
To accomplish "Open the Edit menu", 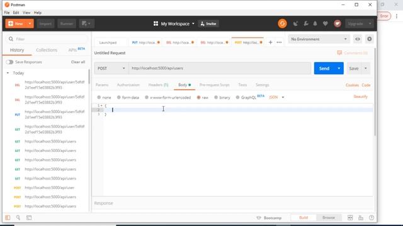I will 16,13.
